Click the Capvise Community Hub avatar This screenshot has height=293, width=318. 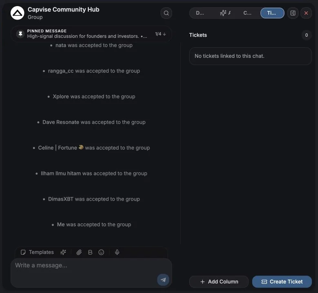tap(18, 13)
